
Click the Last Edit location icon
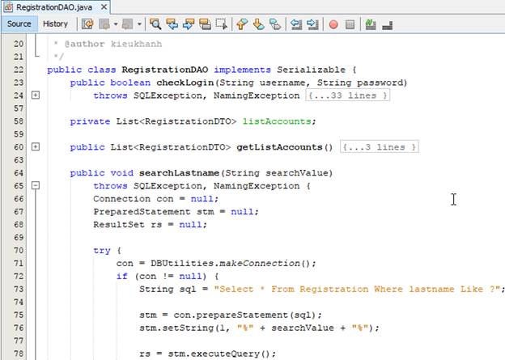(87, 24)
